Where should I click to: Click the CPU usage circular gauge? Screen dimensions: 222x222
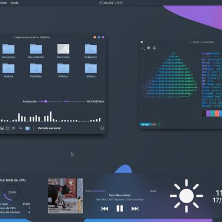point(12,193)
